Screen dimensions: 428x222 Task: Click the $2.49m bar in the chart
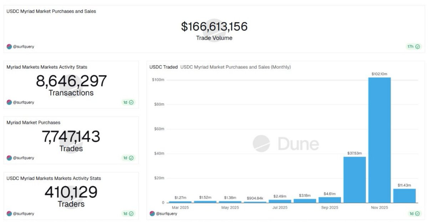click(x=280, y=201)
